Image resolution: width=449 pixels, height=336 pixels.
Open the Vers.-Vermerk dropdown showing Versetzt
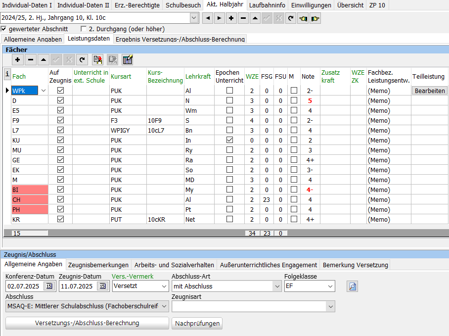coord(164,286)
